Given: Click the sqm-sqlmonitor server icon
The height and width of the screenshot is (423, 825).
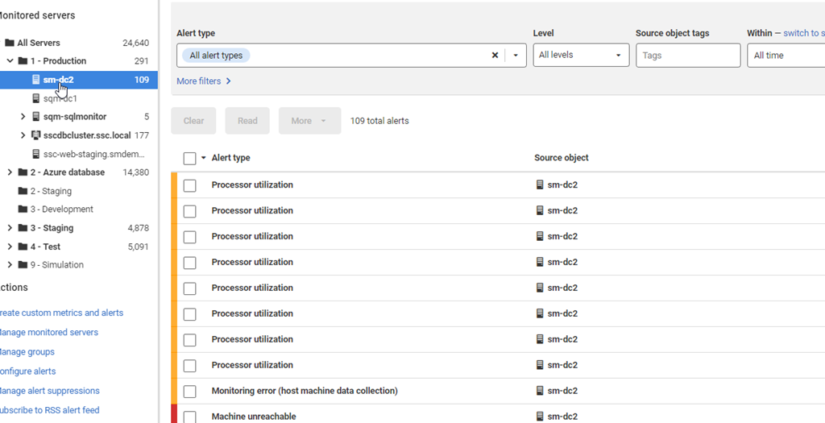Looking at the screenshot, I should 35,117.
